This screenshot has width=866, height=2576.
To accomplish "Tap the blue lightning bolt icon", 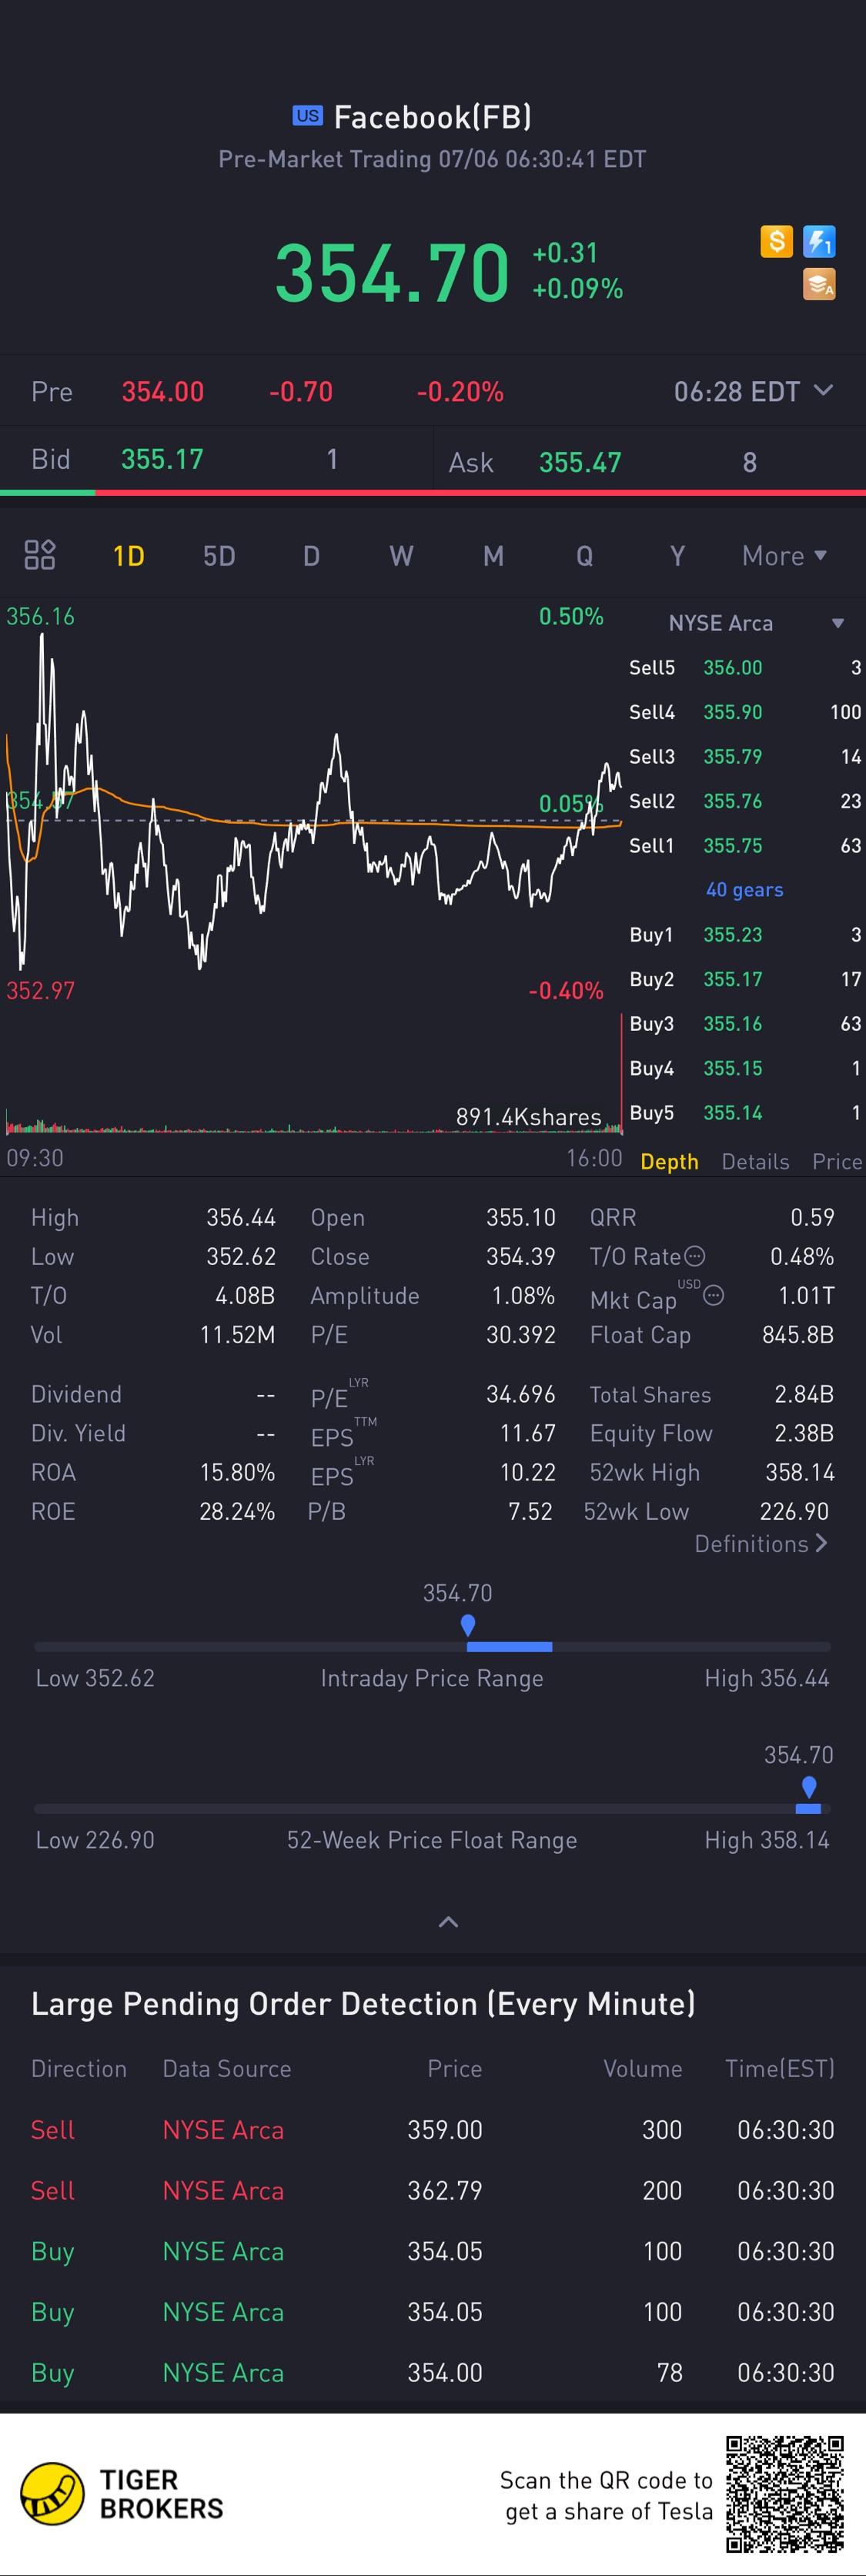I will tap(819, 241).
